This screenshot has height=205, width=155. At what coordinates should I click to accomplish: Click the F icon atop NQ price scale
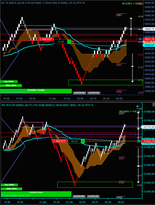click(x=154, y=105)
